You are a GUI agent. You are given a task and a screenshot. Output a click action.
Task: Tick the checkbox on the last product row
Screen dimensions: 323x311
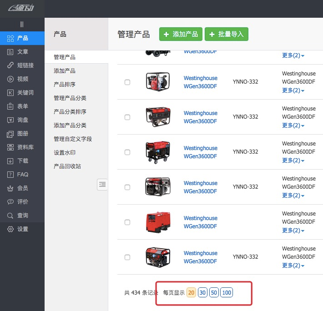127,257
